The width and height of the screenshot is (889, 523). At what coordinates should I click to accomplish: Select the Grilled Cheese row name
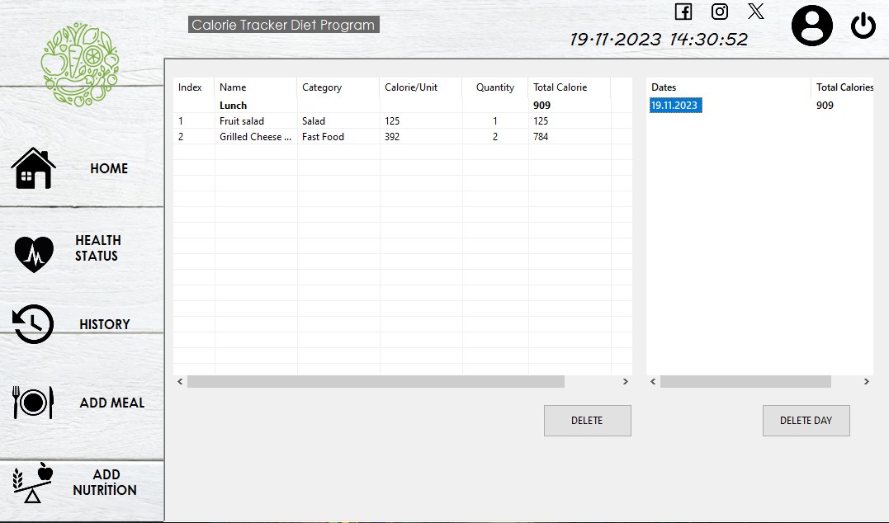click(256, 137)
